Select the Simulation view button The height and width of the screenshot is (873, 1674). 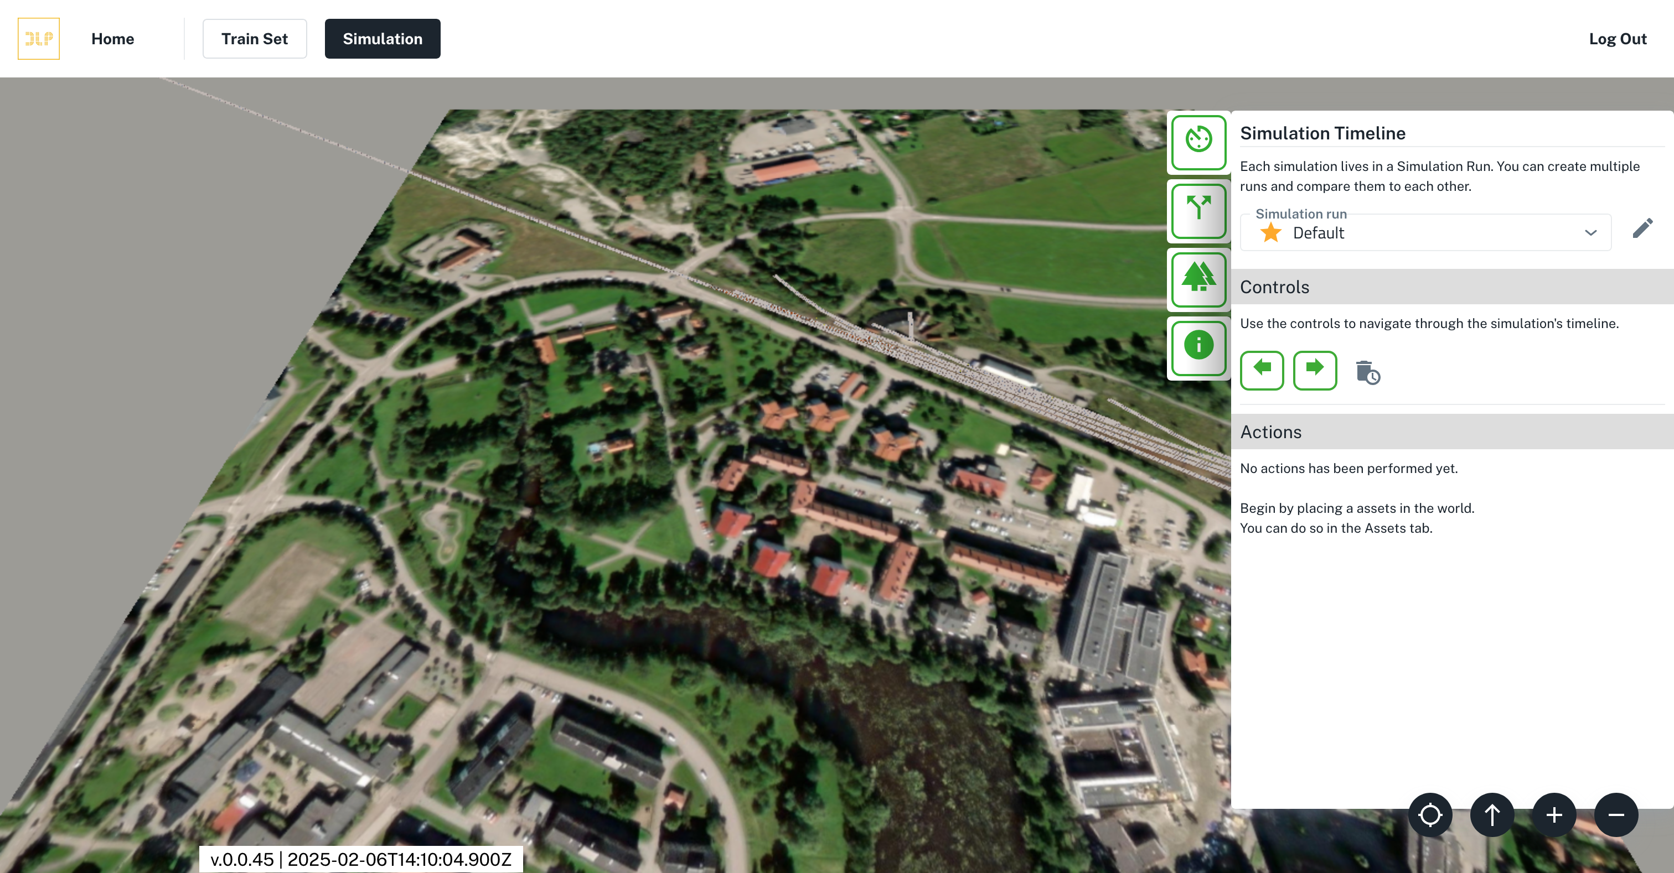pyautogui.click(x=382, y=39)
